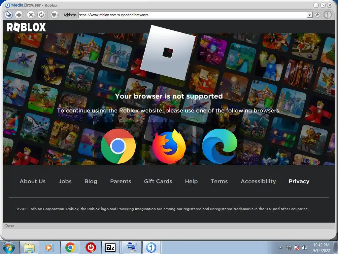Viewport: 338px width, 254px height.
Task: Click the red power icon in taskbar
Action: point(91,247)
